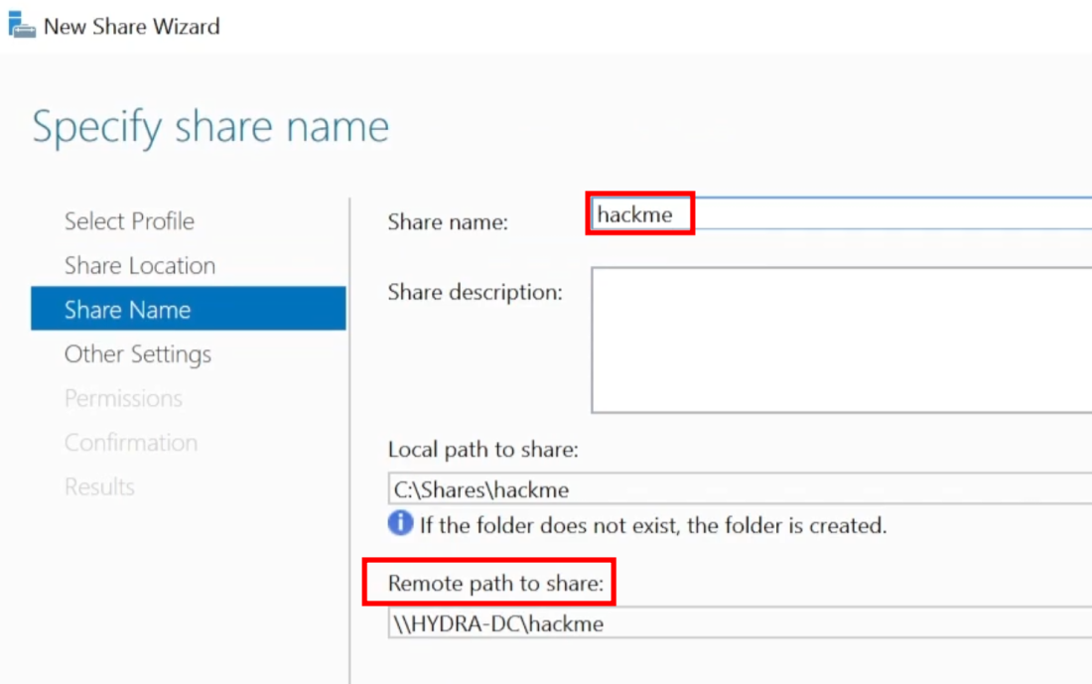
Task: Click the Results step in the sidebar
Action: pyautogui.click(x=99, y=486)
